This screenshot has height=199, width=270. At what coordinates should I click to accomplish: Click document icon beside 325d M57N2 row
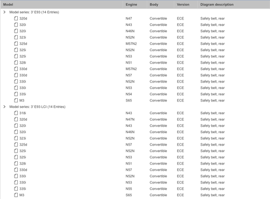16,44
